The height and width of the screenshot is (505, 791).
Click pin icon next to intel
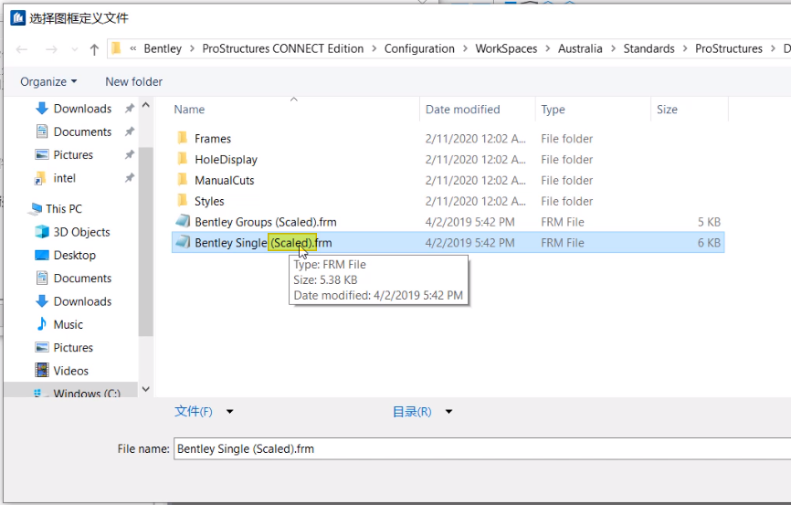(x=130, y=178)
